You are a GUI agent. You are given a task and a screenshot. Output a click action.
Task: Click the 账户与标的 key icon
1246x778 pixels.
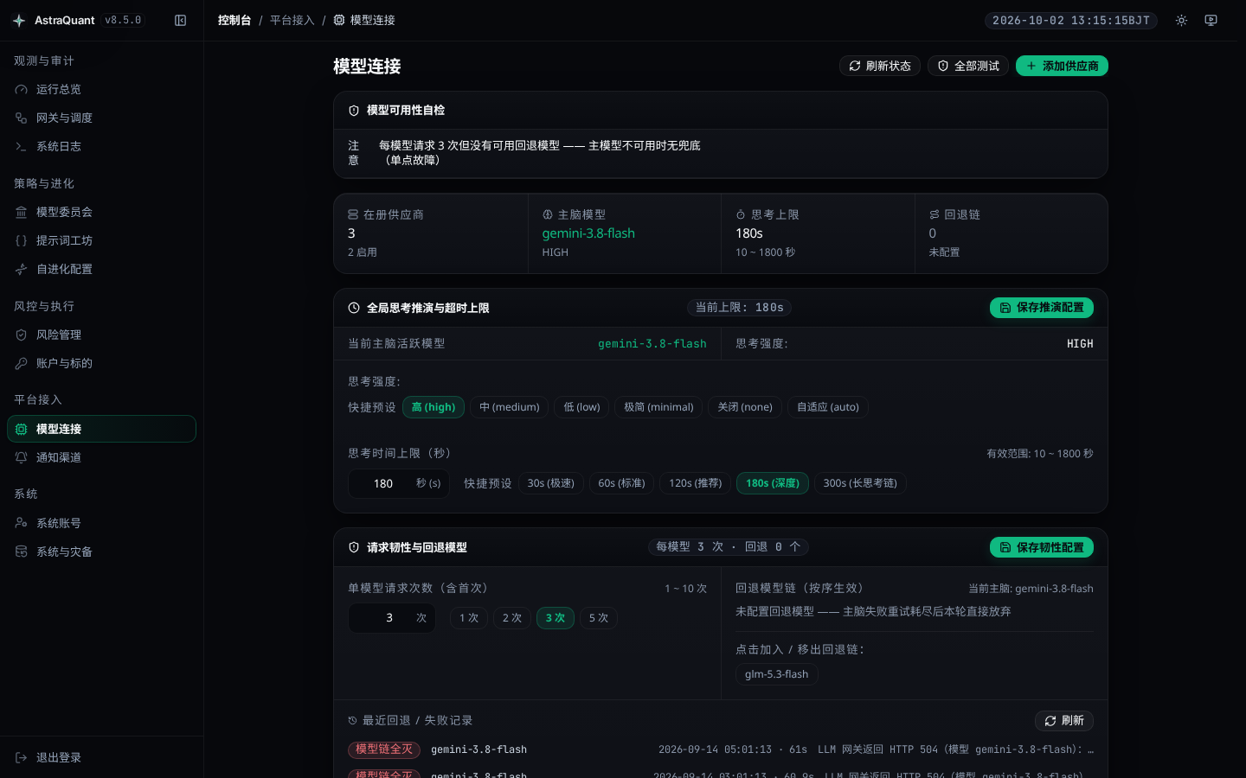(22, 363)
